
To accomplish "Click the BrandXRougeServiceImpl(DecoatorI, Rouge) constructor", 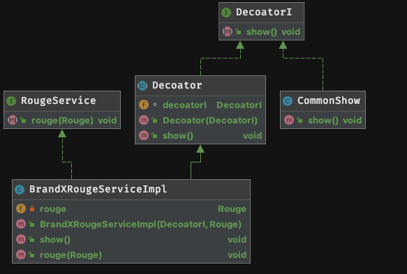I will pyautogui.click(x=131, y=224).
